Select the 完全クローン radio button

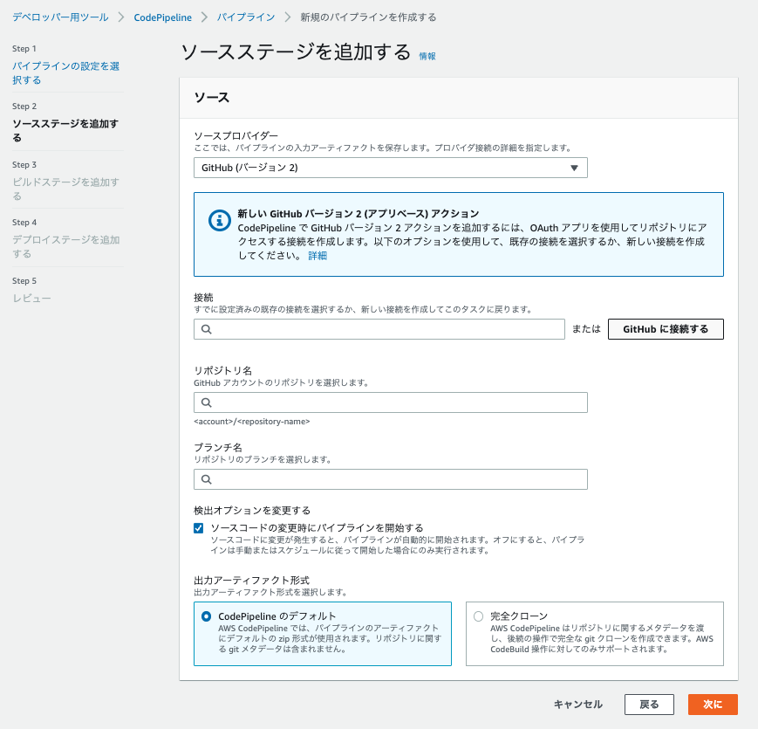pyautogui.click(x=478, y=616)
